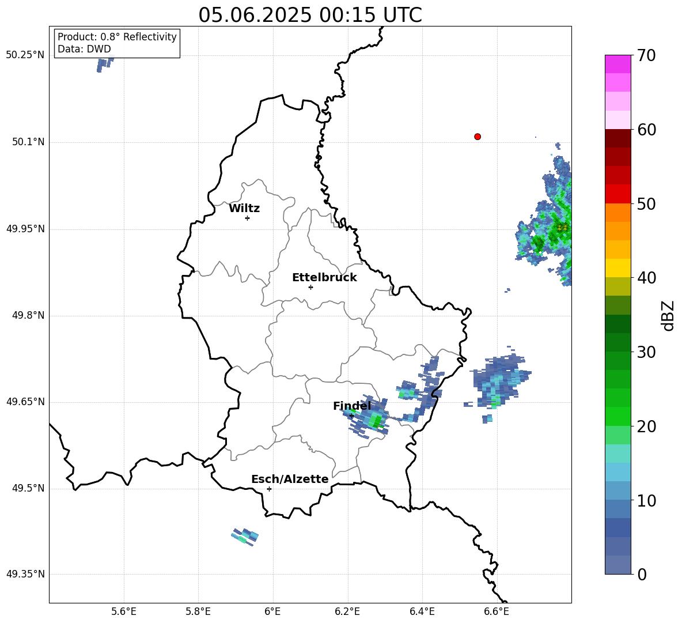The image size is (682, 623).
Task: Click the Ettelbruck location cross marker
Action: click(x=310, y=287)
